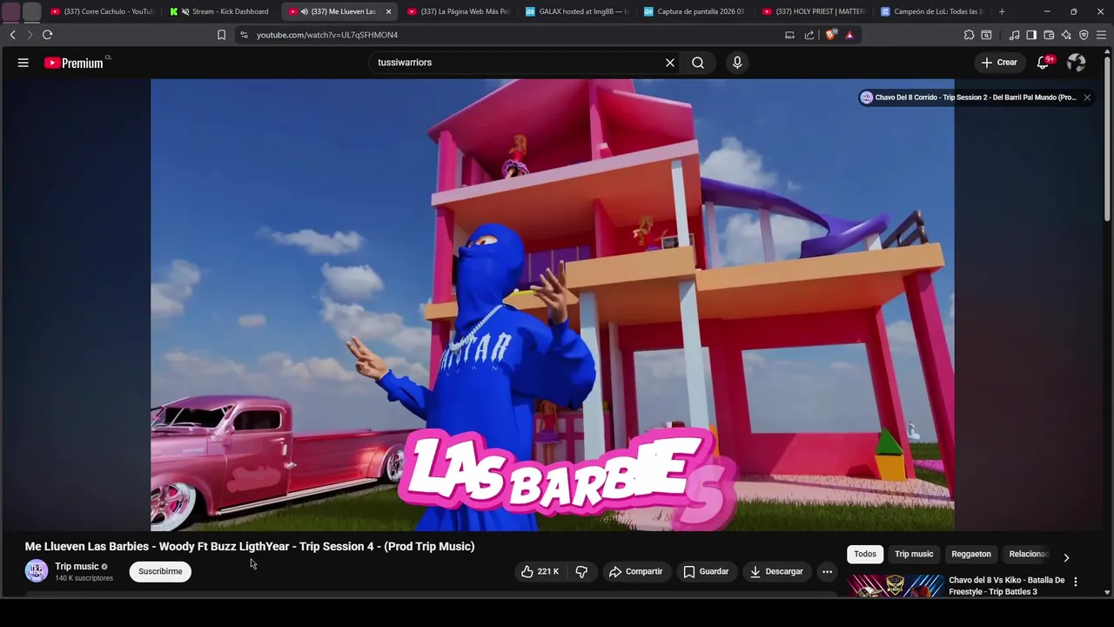Open tab search icon in toolbar

pyautogui.click(x=986, y=35)
